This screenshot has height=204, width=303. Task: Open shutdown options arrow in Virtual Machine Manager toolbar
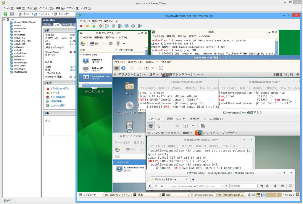124,44
